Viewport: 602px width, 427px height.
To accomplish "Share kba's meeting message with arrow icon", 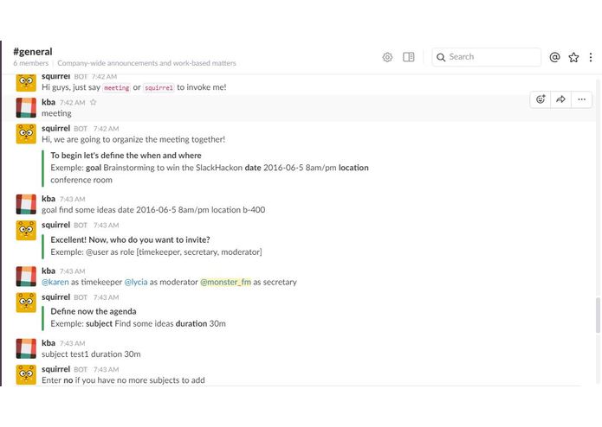I will pyautogui.click(x=561, y=99).
